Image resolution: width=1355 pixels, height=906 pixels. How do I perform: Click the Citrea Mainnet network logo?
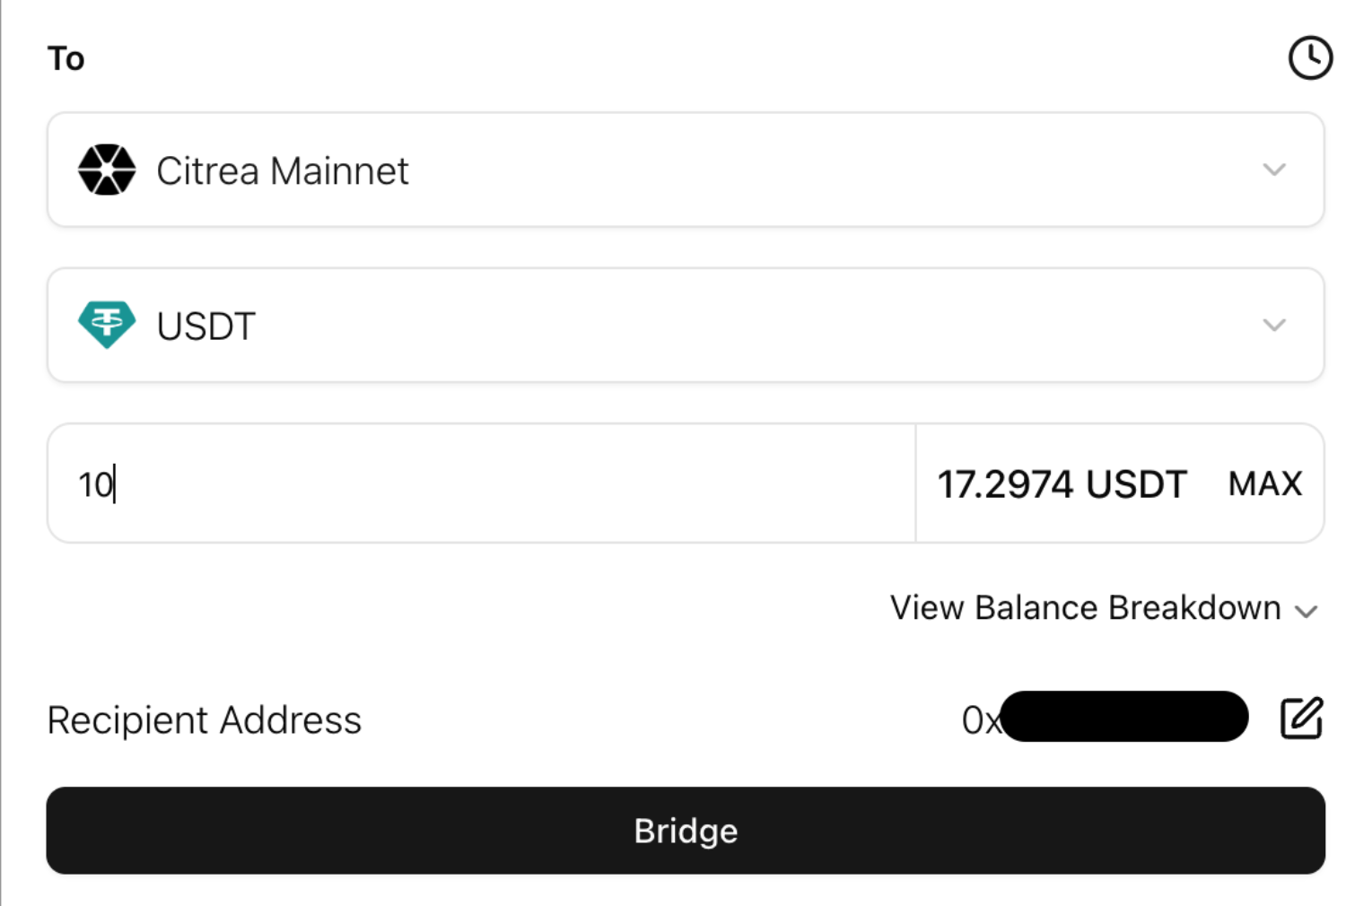click(107, 170)
